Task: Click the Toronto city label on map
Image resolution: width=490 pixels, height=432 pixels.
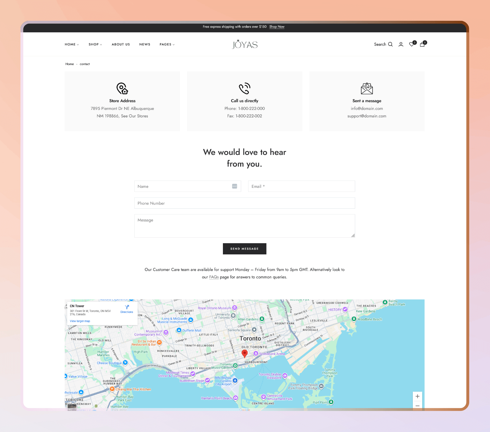Action: 250,339
